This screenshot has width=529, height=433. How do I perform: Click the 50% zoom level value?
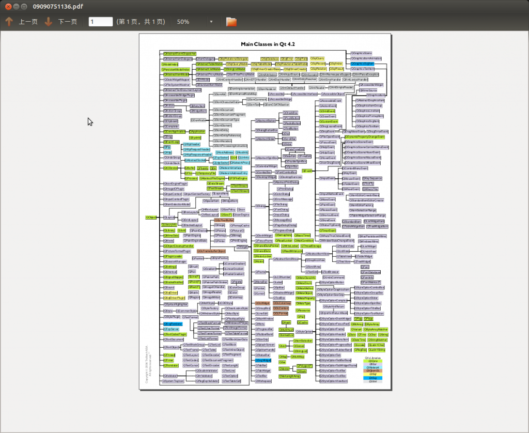183,22
